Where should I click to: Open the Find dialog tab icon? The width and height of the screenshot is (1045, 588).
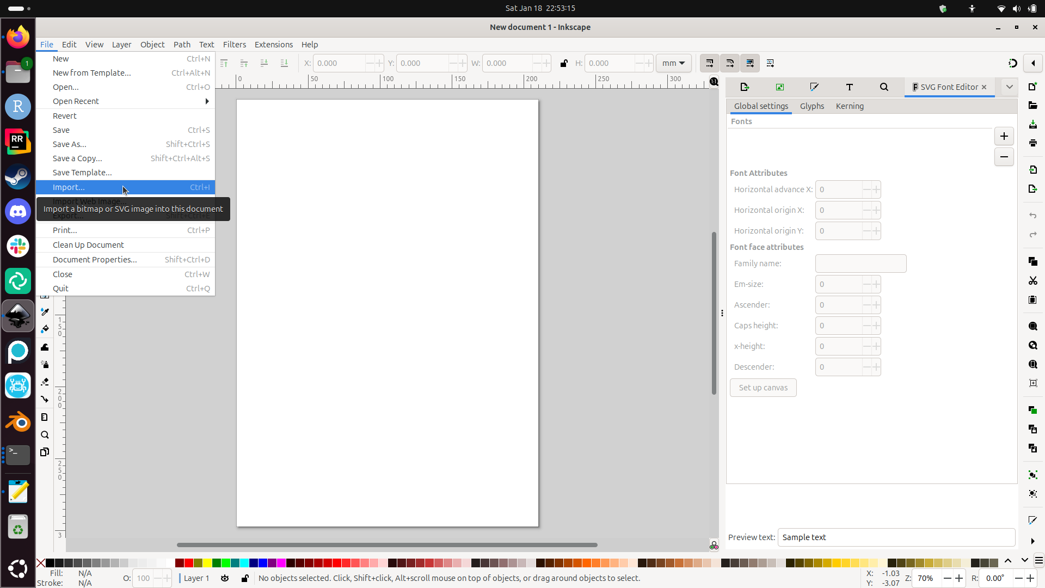[884, 87]
